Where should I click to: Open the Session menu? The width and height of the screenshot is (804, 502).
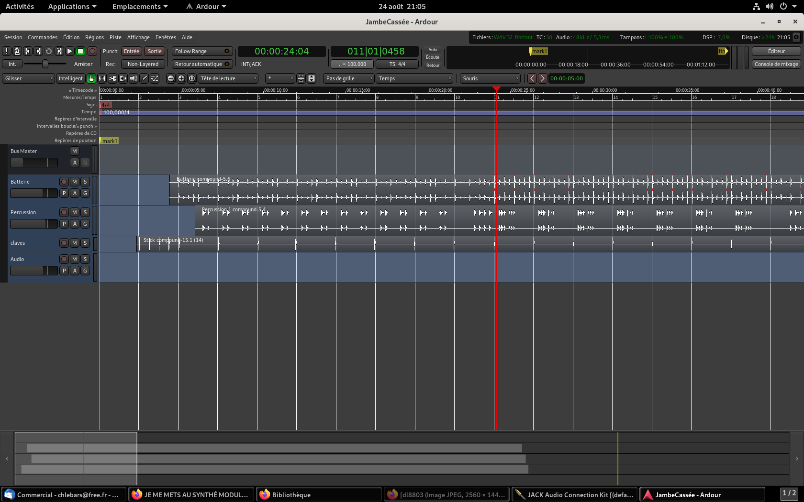(x=13, y=37)
